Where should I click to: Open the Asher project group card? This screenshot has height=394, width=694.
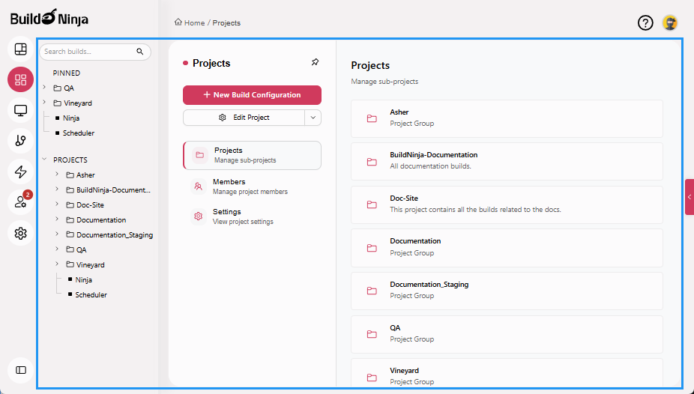pos(507,118)
